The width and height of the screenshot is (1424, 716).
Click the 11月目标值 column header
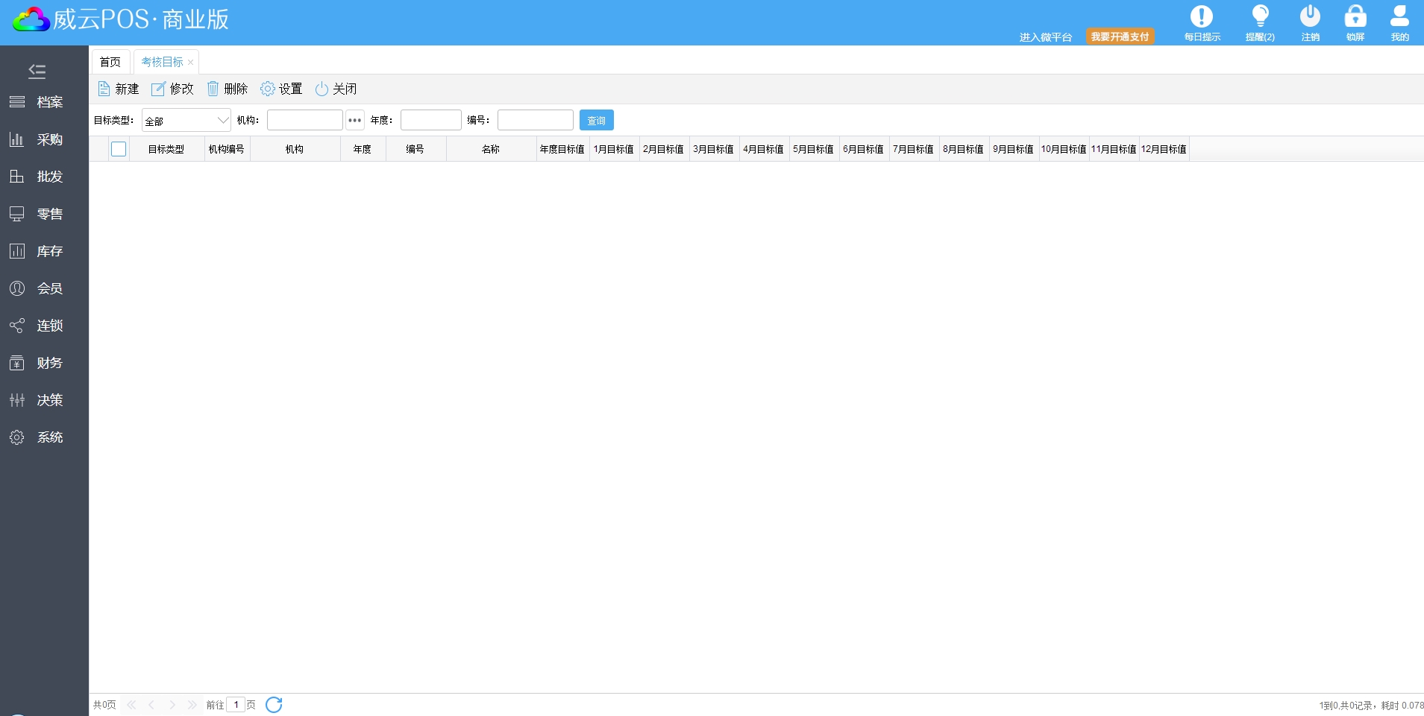pyautogui.click(x=1114, y=149)
